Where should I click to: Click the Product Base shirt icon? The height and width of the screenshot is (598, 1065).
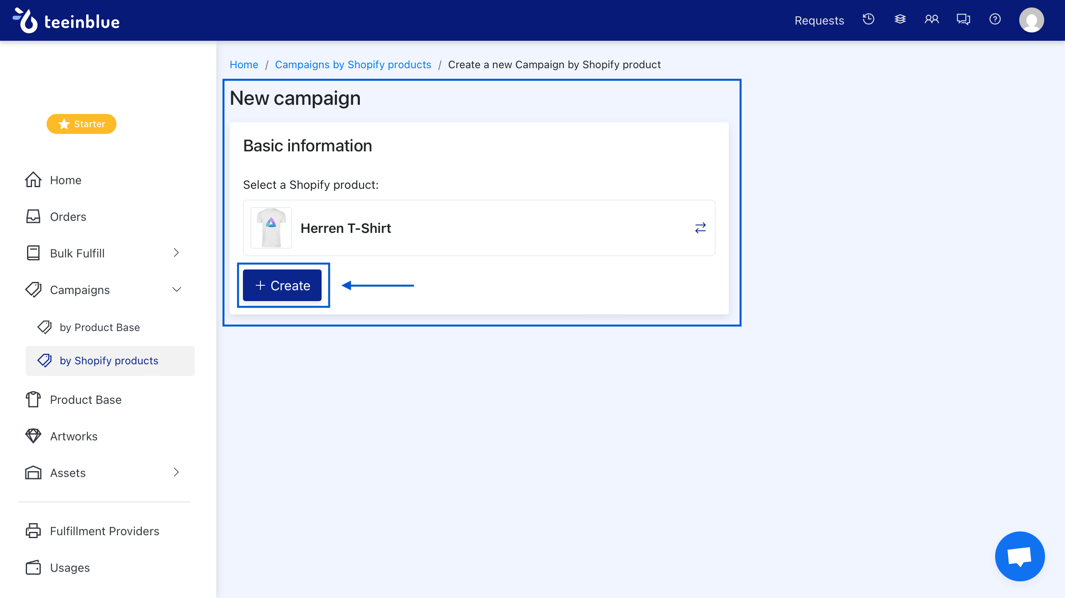(33, 399)
